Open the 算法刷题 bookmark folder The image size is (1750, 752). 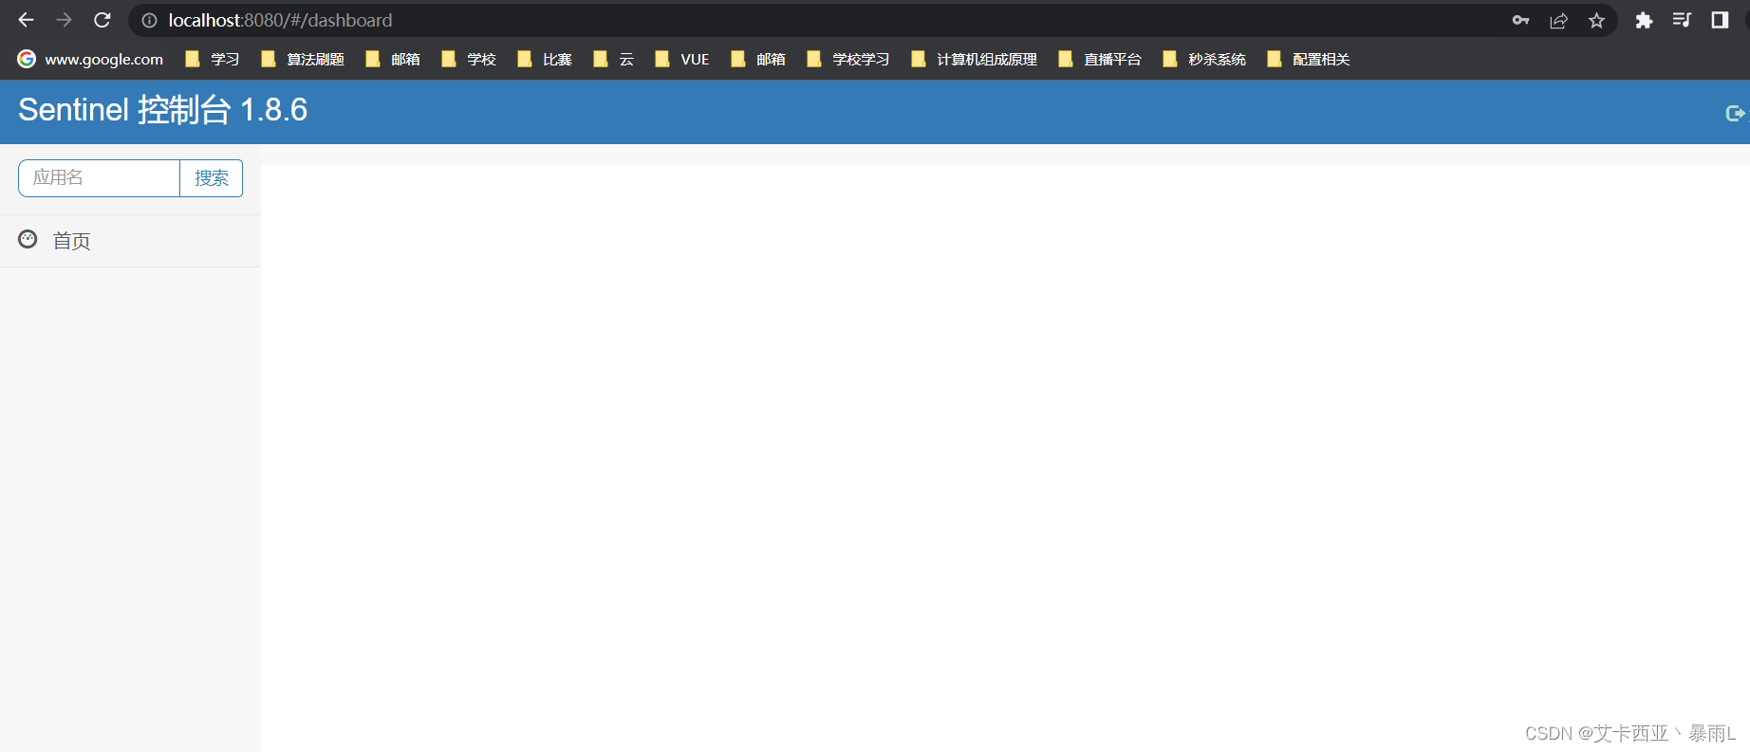[x=303, y=59]
